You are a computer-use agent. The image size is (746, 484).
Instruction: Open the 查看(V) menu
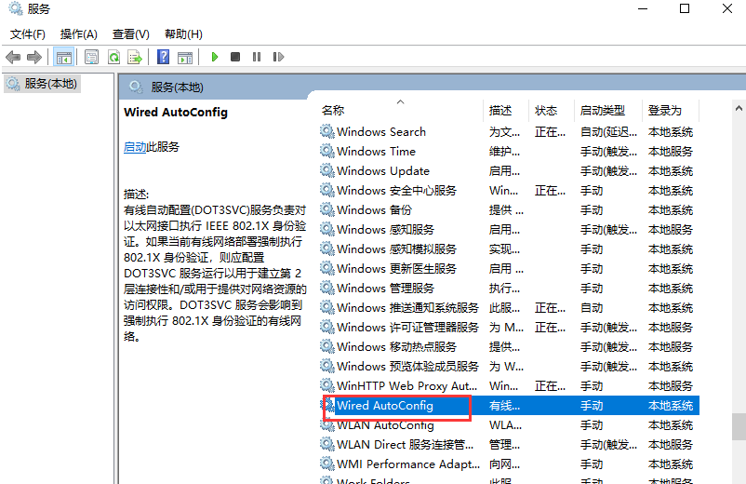tap(131, 34)
